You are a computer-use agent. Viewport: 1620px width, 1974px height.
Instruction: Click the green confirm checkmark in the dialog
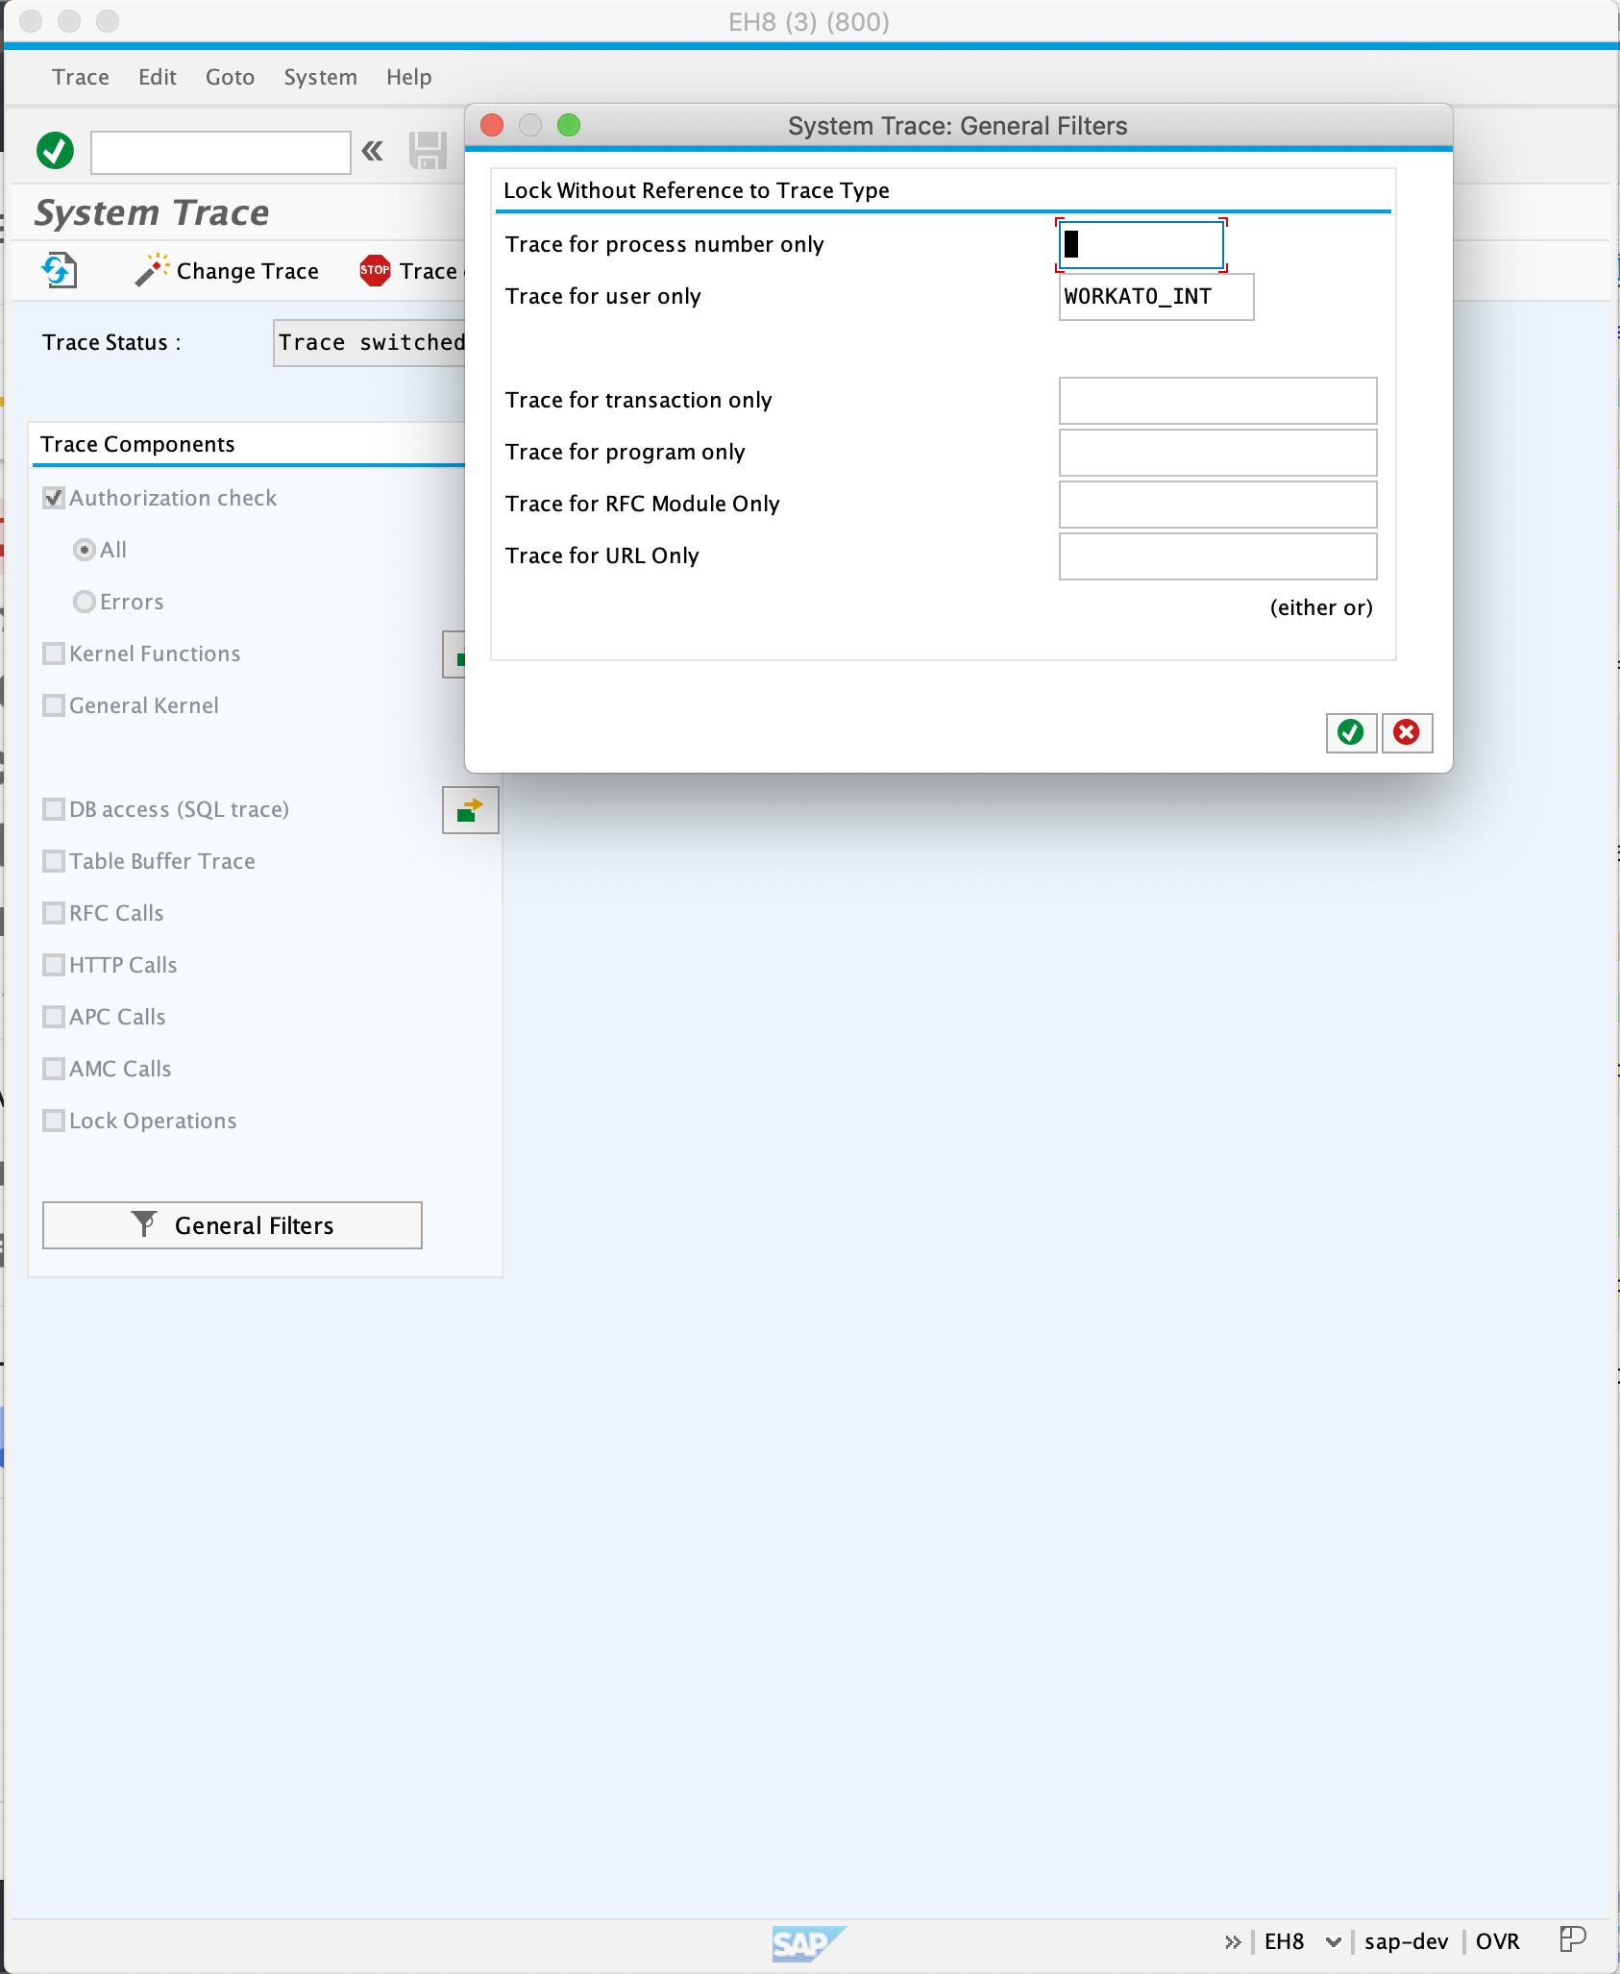coord(1350,732)
